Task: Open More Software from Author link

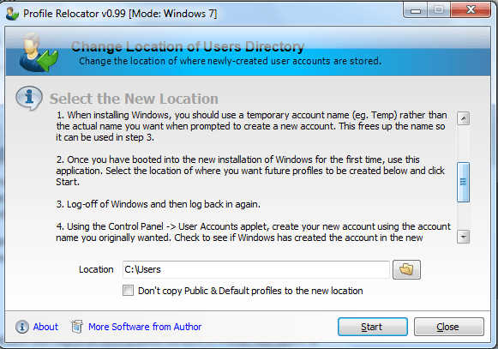Action: click(x=145, y=327)
